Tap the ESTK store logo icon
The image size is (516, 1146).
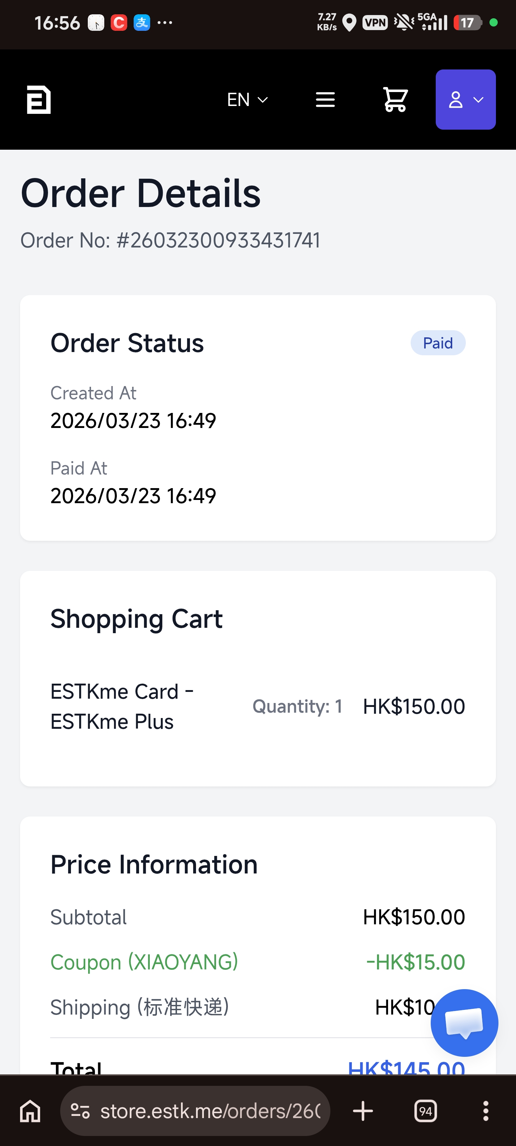(39, 99)
